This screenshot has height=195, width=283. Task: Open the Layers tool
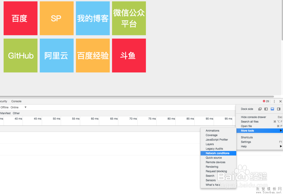[218, 144]
